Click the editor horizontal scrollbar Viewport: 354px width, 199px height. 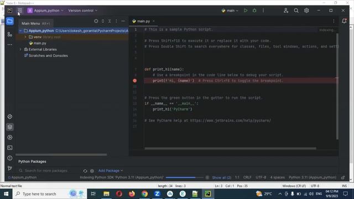tap(230, 149)
